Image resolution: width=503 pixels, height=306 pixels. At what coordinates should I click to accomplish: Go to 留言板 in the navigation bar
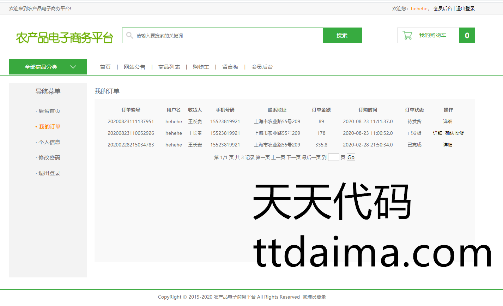230,67
